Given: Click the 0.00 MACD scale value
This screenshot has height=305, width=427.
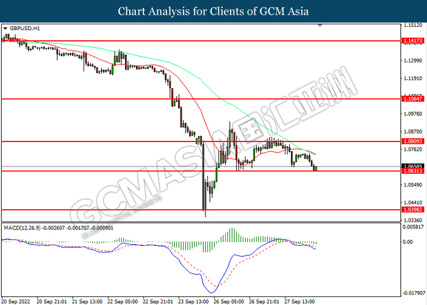Looking at the screenshot, I should 407,242.
